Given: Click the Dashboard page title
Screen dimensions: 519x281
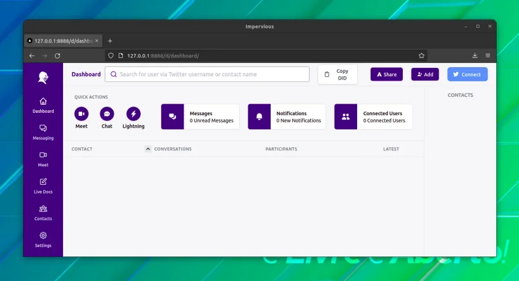Looking at the screenshot, I should tap(86, 75).
